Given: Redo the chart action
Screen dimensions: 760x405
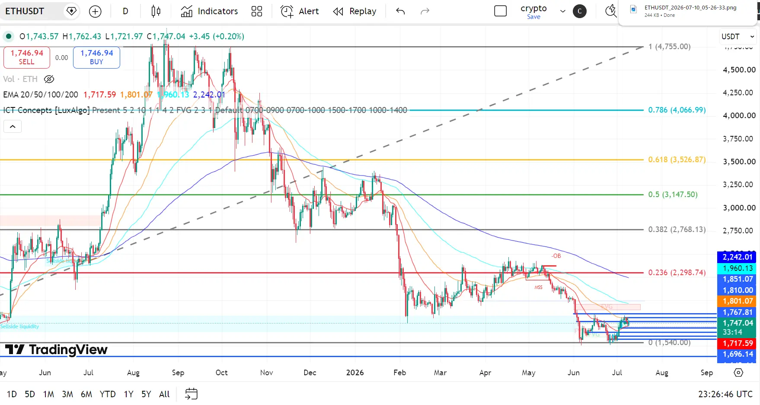Looking at the screenshot, I should 425,12.
